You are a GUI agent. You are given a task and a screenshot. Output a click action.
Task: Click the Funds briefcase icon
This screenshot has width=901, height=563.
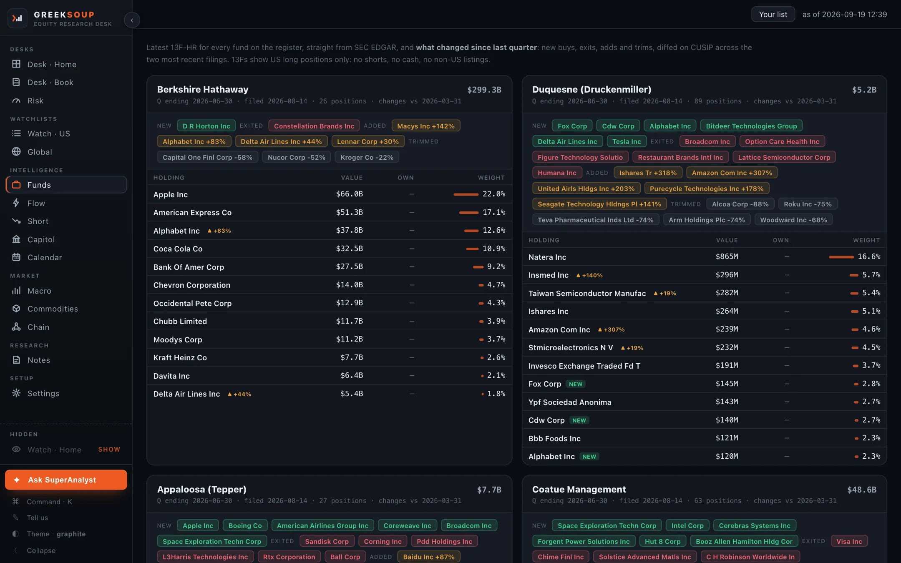click(x=16, y=185)
